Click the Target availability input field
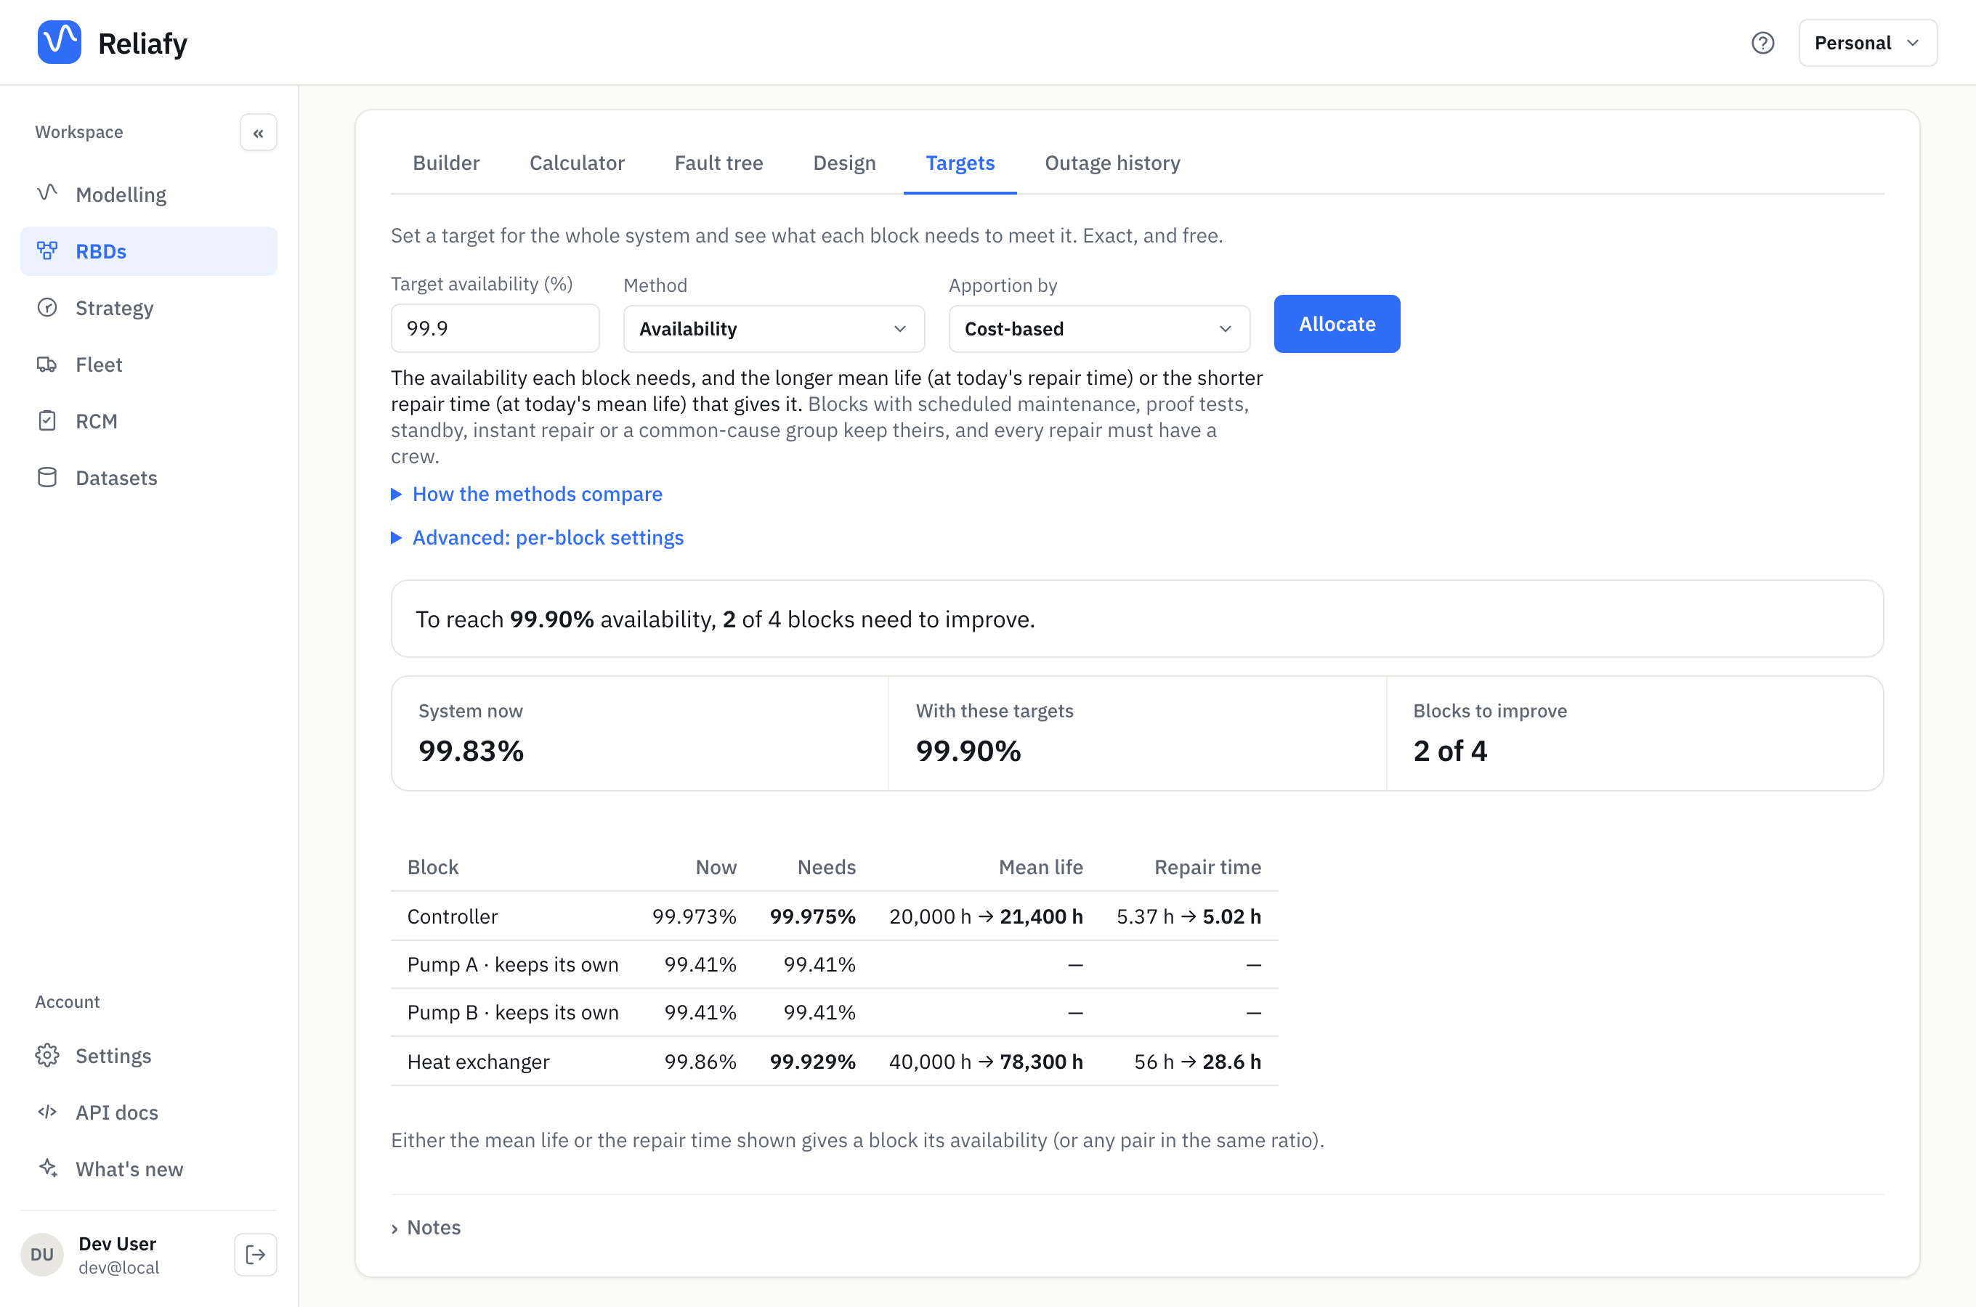The height and width of the screenshot is (1307, 1976). (x=495, y=328)
